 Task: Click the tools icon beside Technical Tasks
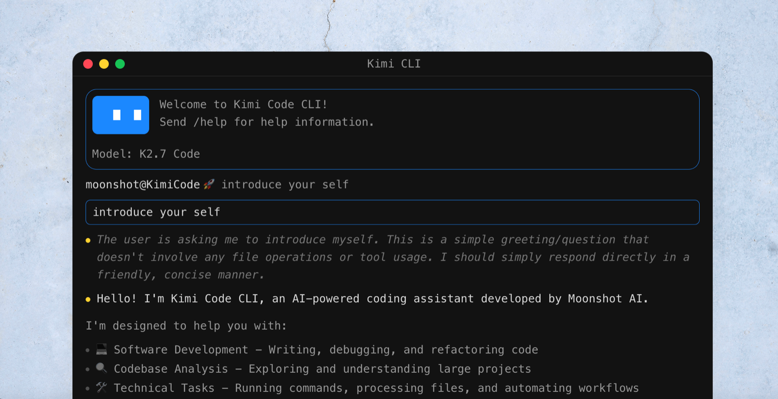tap(102, 387)
